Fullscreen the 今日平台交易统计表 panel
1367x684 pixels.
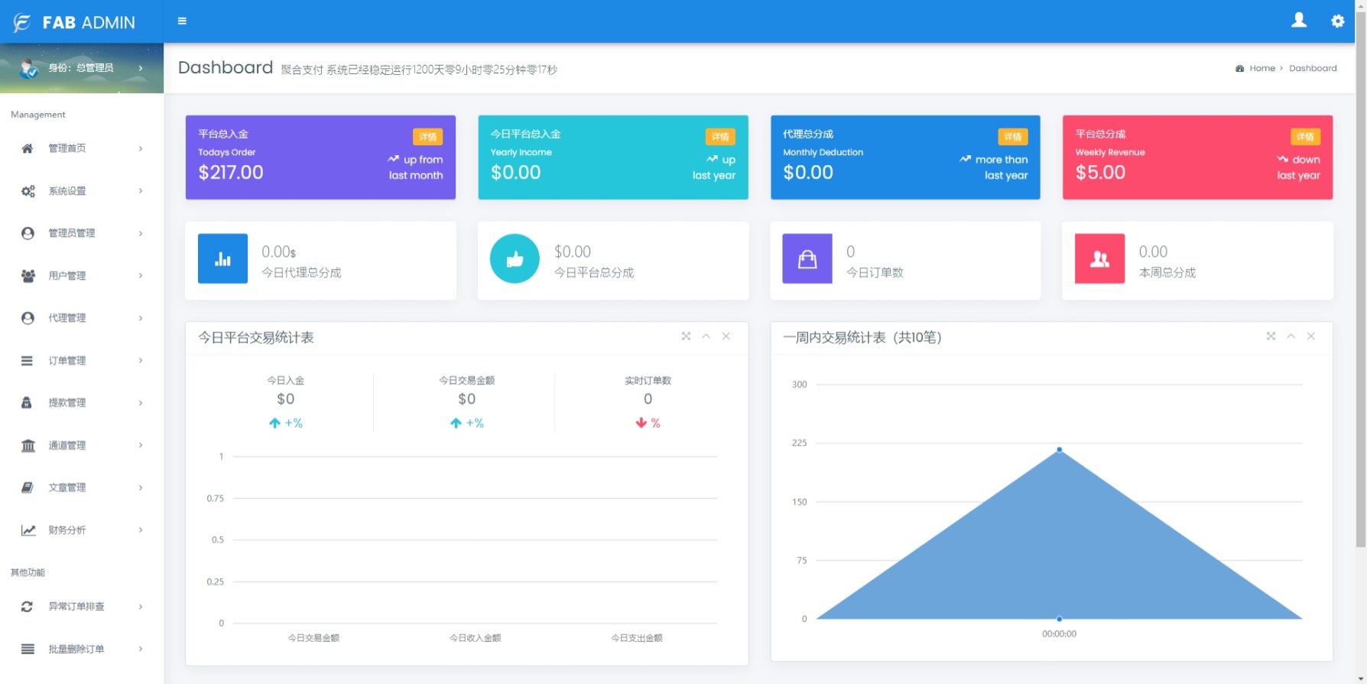pos(686,336)
